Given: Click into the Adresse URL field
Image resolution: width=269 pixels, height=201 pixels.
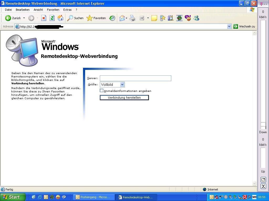Looking at the screenshot, I should tap(123, 26).
